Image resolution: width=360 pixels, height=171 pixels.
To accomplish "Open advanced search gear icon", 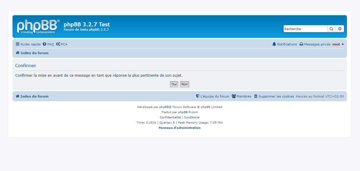I will [340, 29].
